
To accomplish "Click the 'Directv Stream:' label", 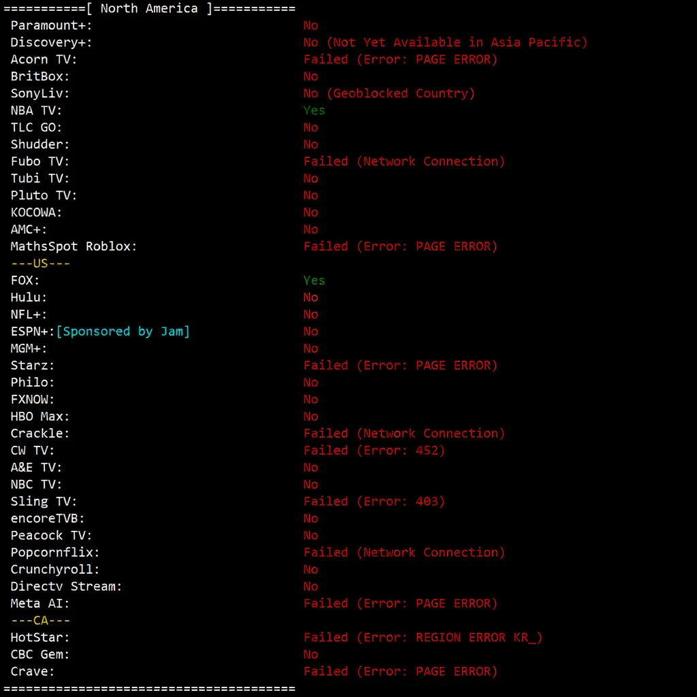I will (x=66, y=586).
